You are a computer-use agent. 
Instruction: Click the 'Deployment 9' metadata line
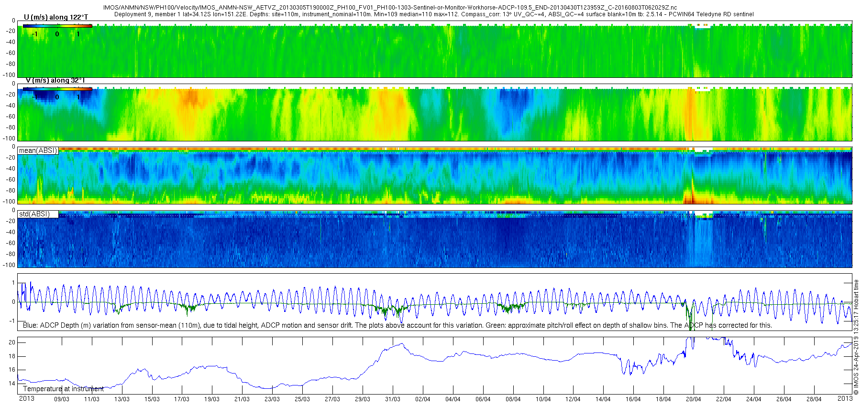click(x=434, y=14)
